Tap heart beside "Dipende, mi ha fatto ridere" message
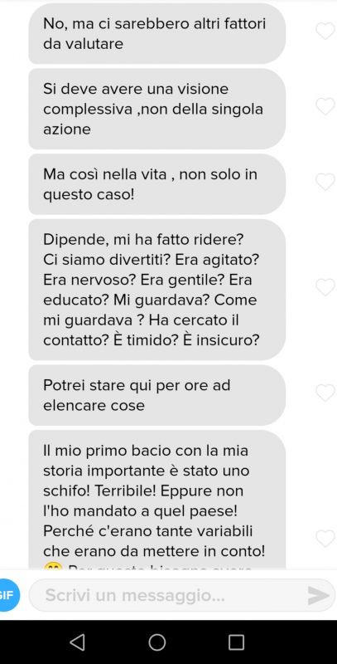337x664 pixels. [325, 287]
